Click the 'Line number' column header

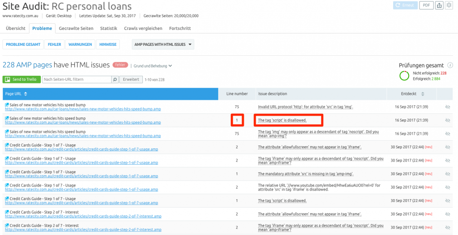point(237,94)
